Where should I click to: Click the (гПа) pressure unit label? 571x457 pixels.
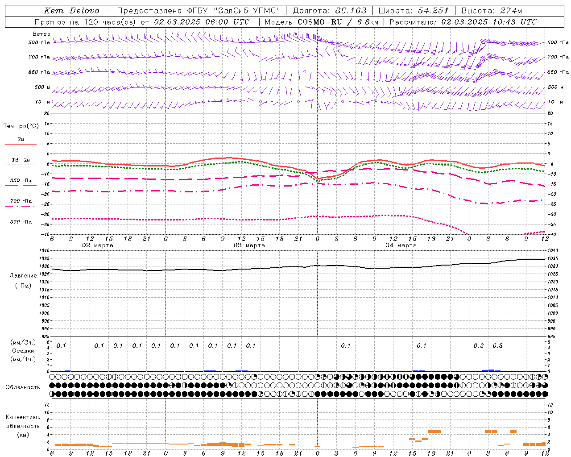(23, 286)
